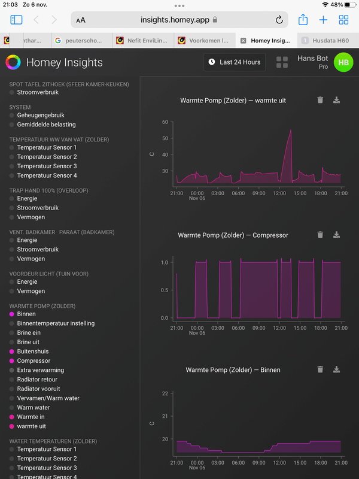359x479 pixels.
Task: Switch to the Nefit EnviLin tab
Action: [x=142, y=41]
